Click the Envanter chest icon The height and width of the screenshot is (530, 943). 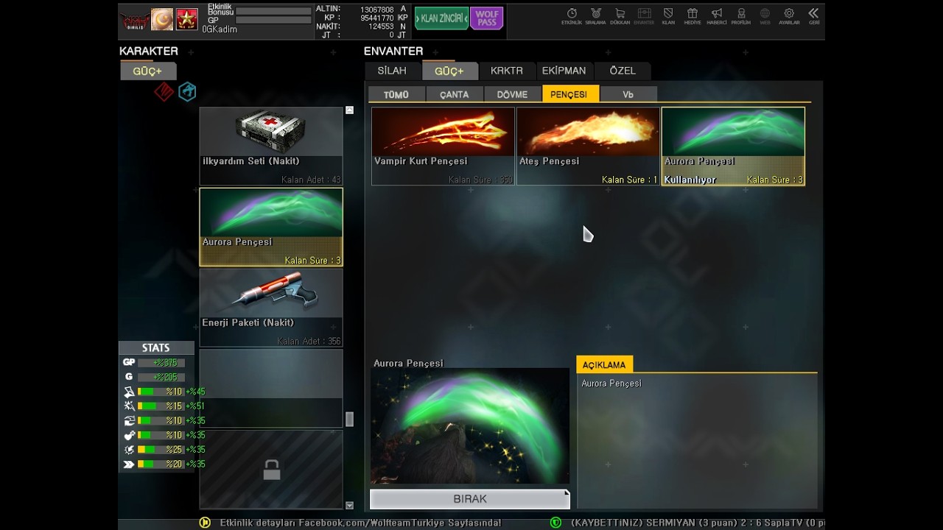pos(644,16)
